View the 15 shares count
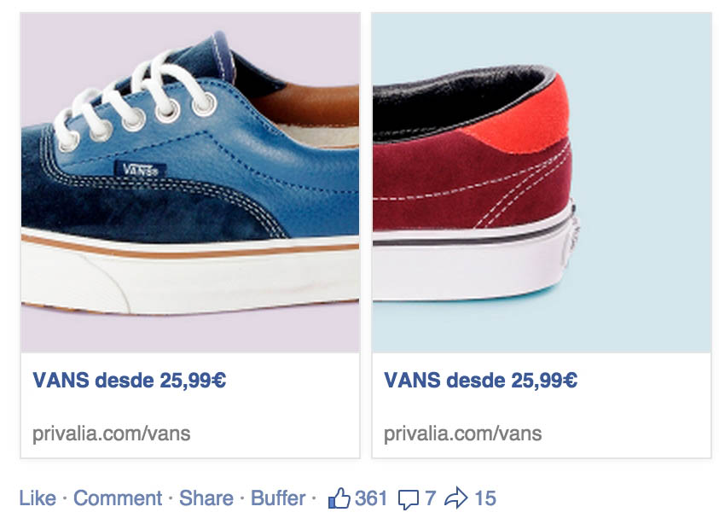 tap(485, 498)
